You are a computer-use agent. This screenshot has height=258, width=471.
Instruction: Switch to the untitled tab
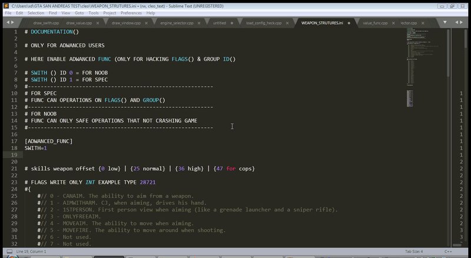coord(220,23)
